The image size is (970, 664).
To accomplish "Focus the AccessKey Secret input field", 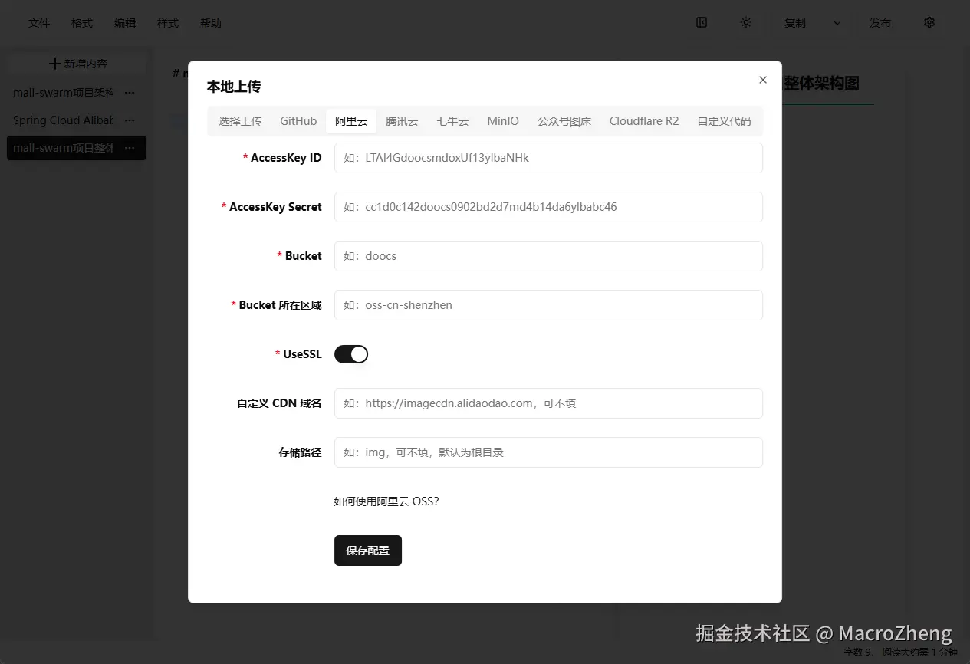I will [x=548, y=207].
